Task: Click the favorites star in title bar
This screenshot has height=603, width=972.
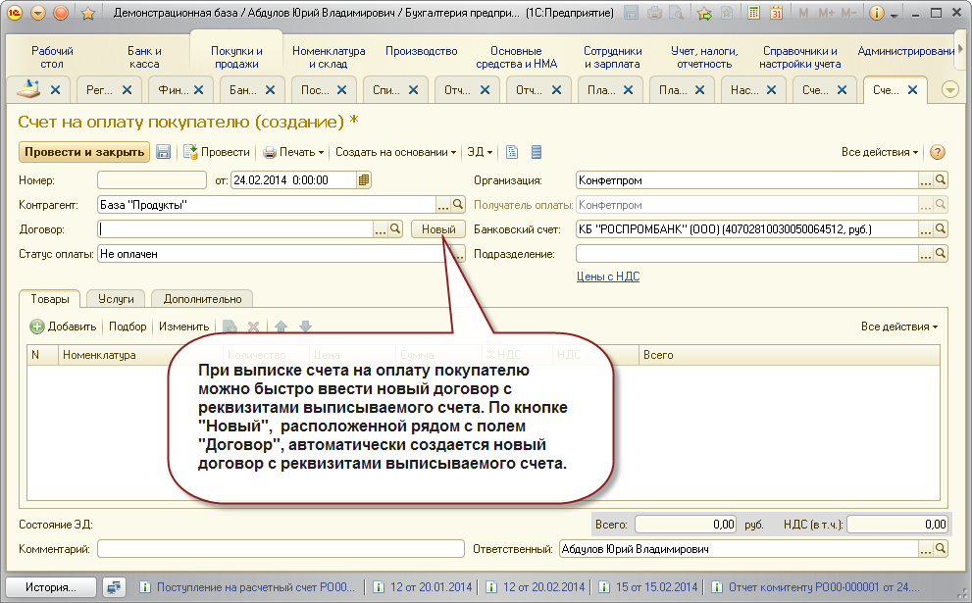Action: click(87, 14)
